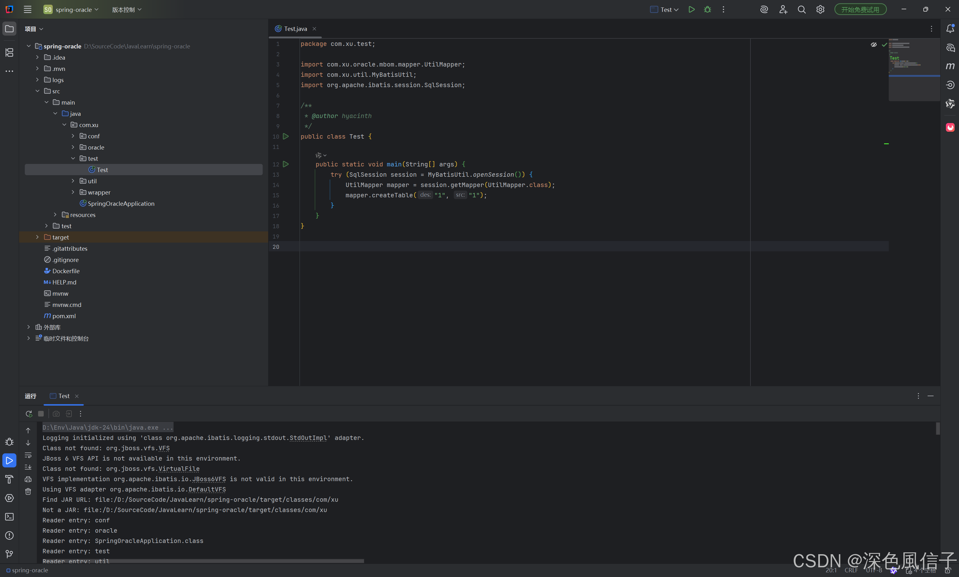Click spring-oracle breadcrumb in status bar
The height and width of the screenshot is (577, 959).
tap(27, 570)
